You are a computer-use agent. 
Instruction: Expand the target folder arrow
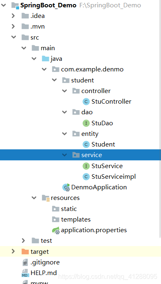(x=13, y=251)
